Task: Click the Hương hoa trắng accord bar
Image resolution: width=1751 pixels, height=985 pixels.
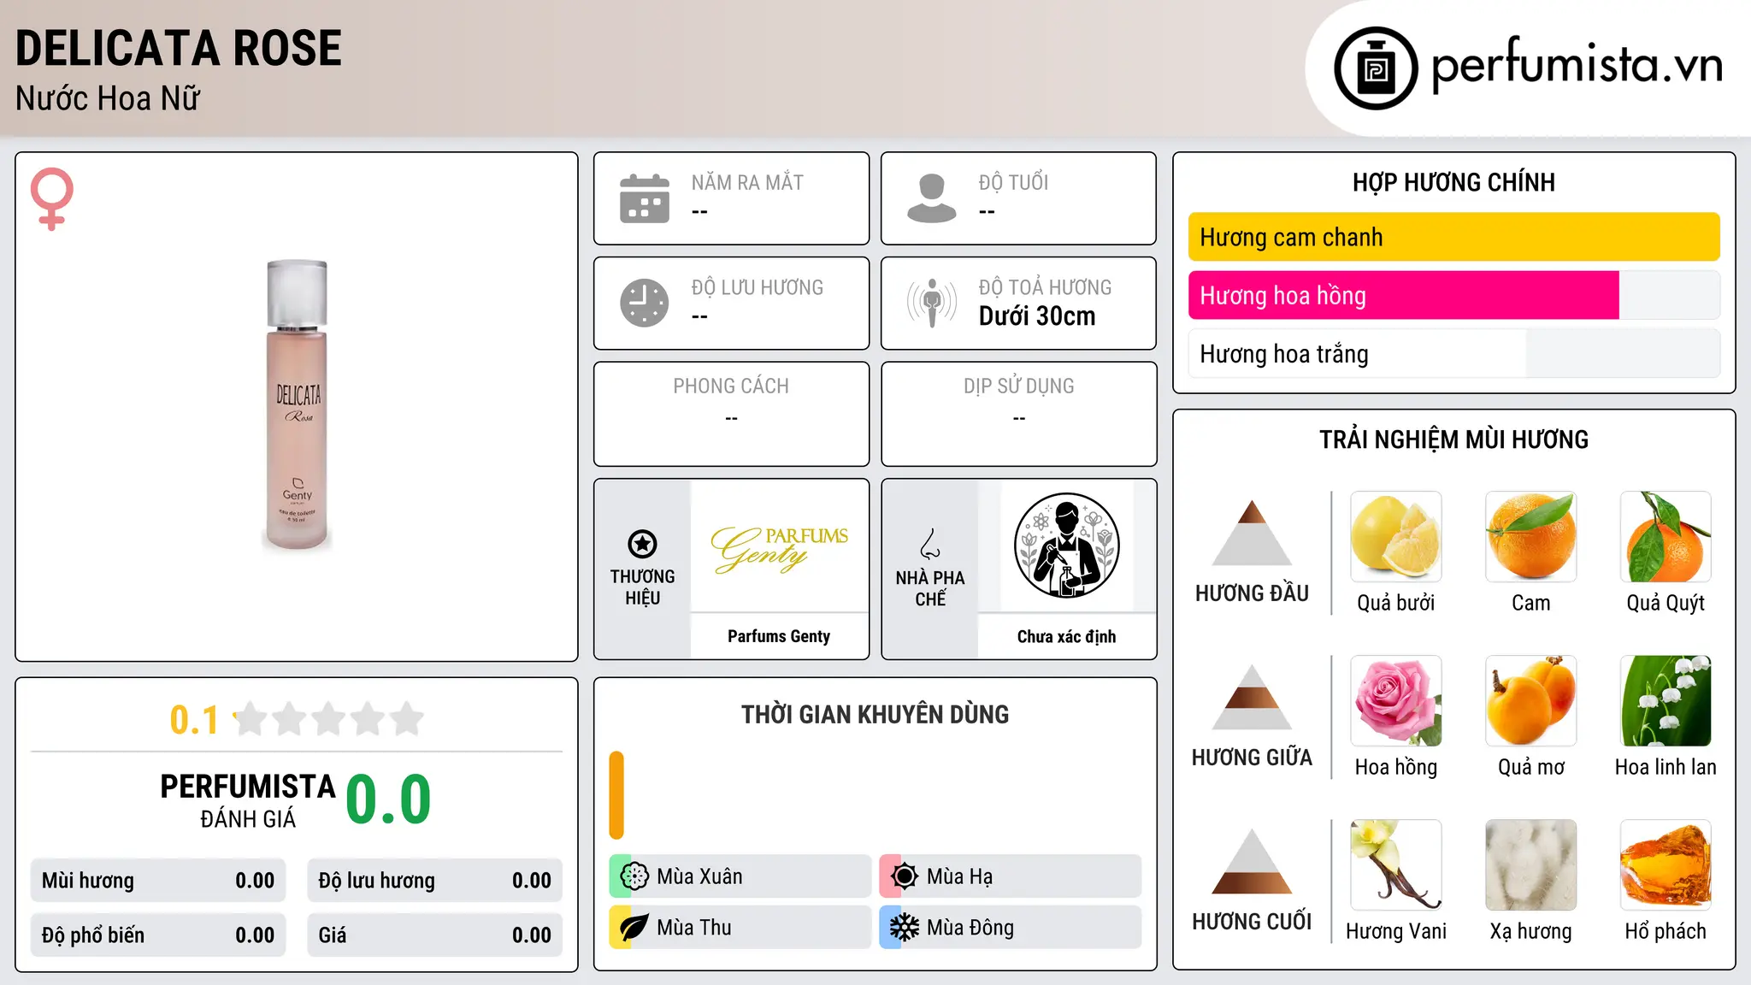Action: (1454, 353)
